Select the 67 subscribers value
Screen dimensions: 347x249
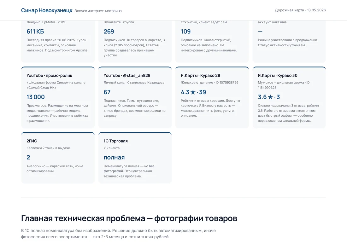click(107, 92)
